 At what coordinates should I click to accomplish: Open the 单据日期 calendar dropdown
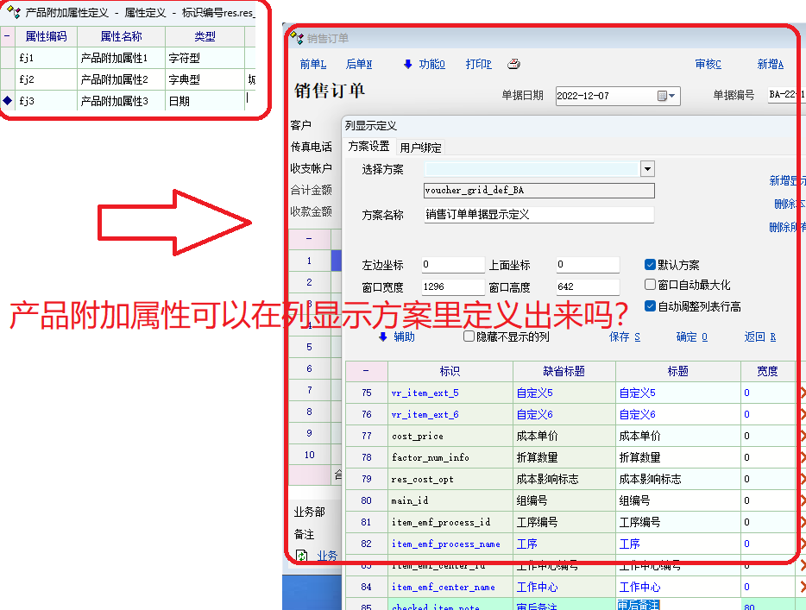coord(667,96)
